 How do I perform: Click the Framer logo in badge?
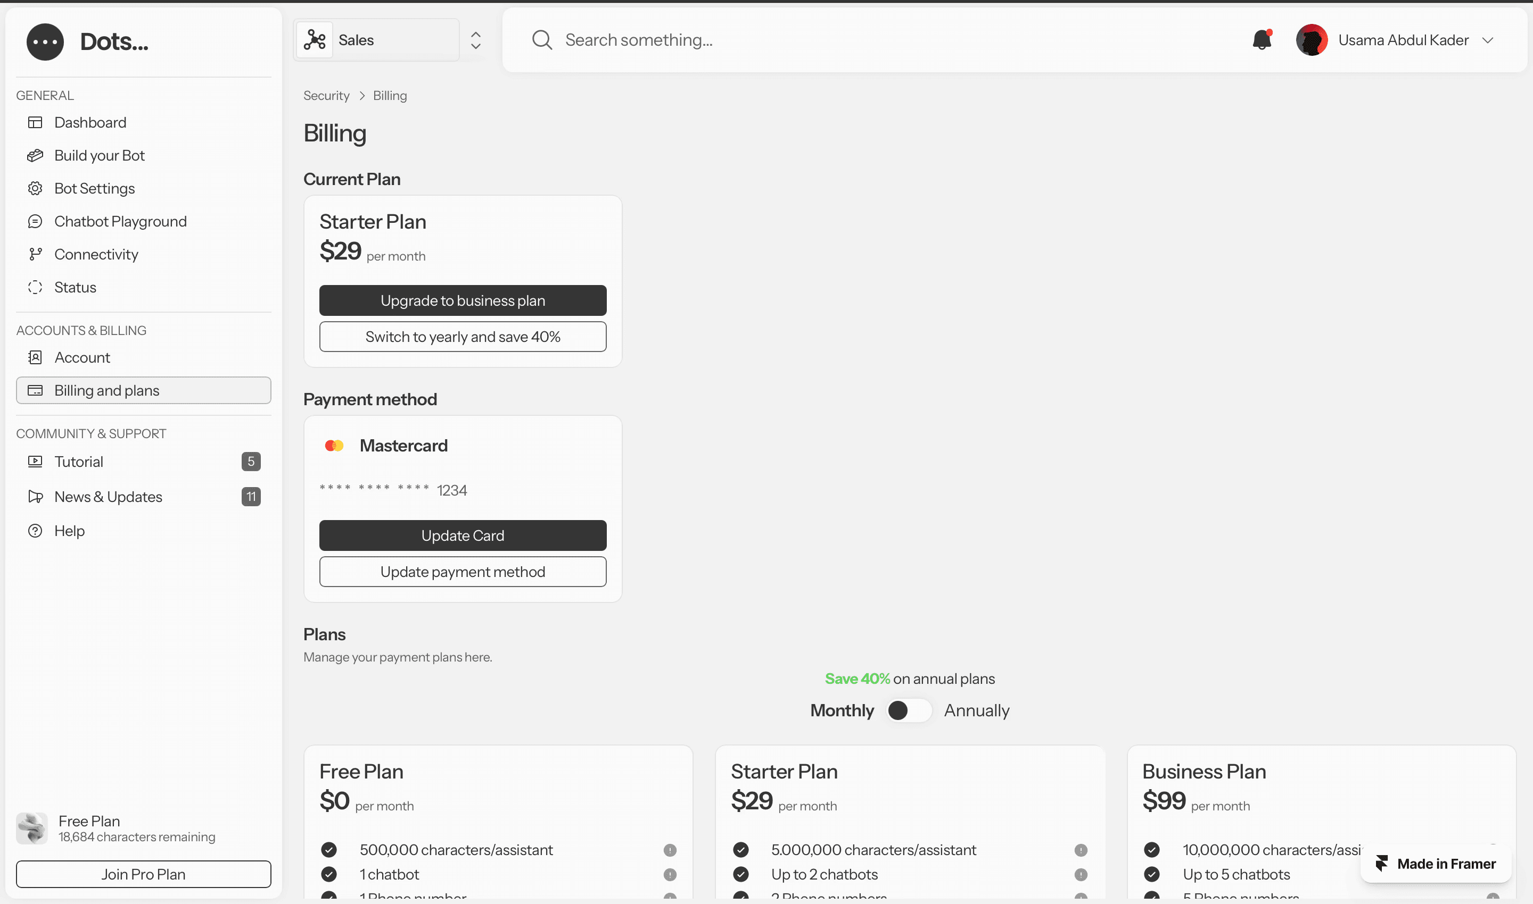point(1382,863)
